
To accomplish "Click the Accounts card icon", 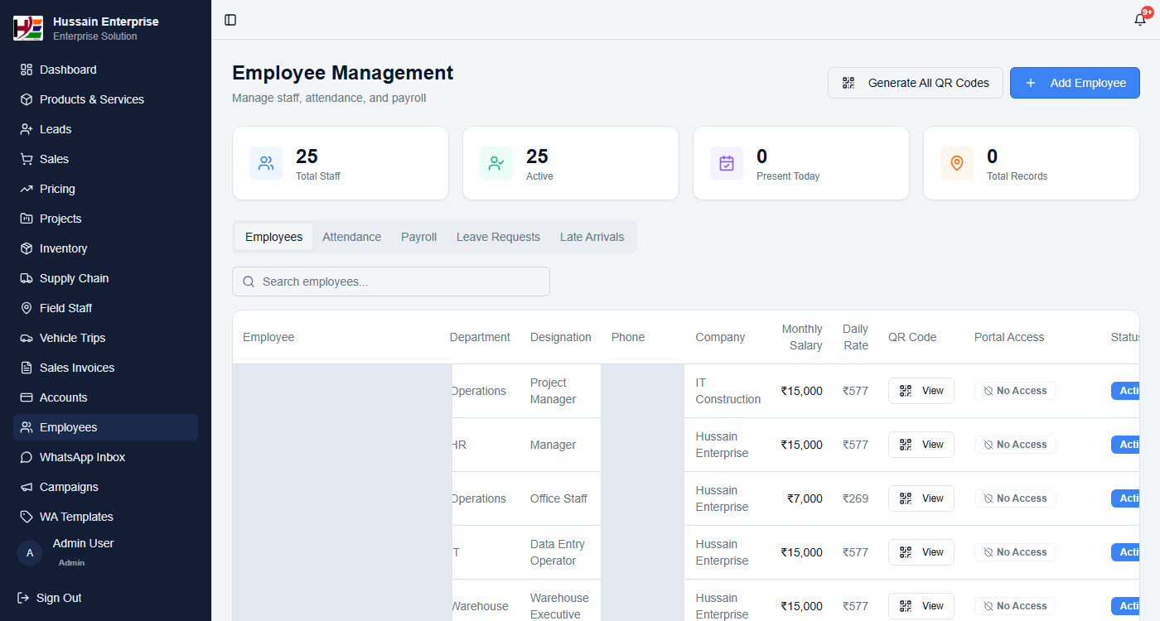I will pos(27,397).
